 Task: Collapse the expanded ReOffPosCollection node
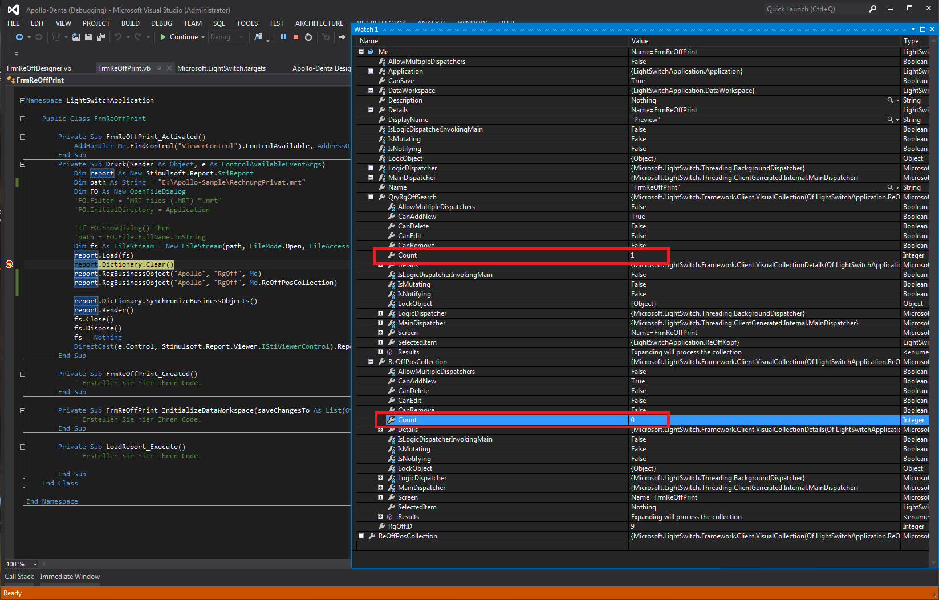(x=371, y=362)
